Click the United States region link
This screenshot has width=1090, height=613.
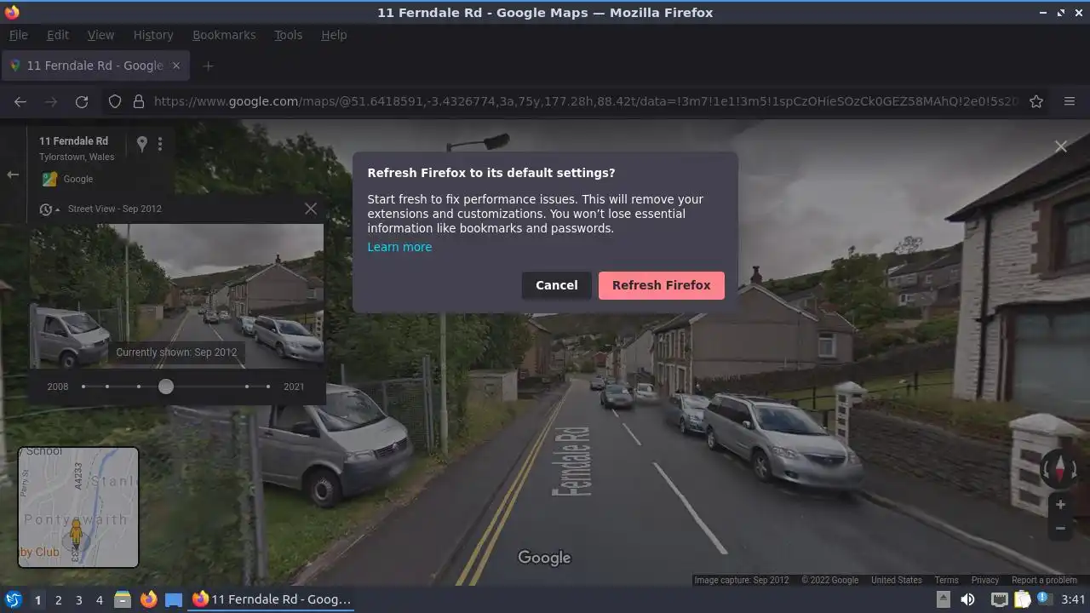pos(896,580)
